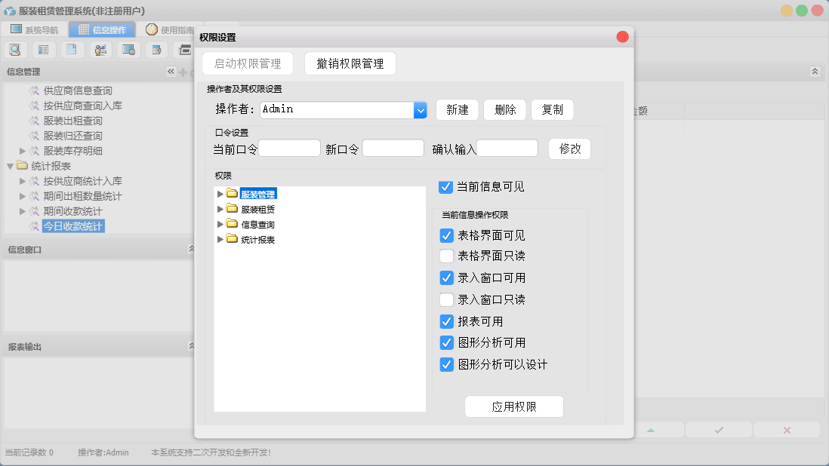Uncheck the 表格界面可见 checkbox
Screen dimensions: 829x466
point(447,235)
